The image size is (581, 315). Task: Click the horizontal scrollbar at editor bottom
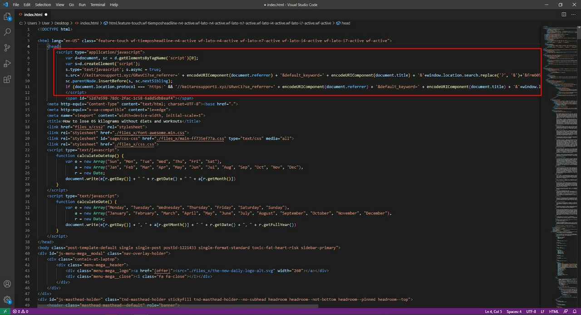coord(177,306)
